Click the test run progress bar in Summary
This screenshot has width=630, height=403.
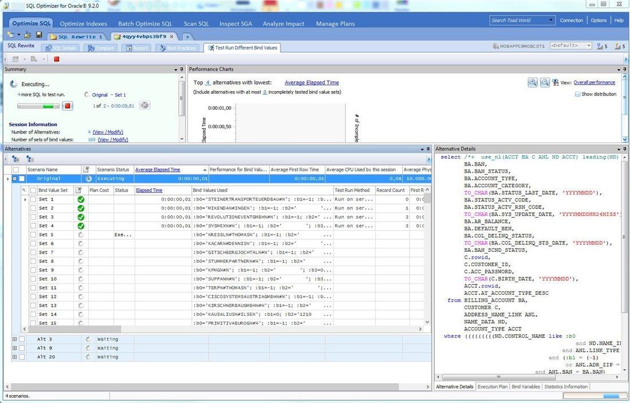click(x=38, y=106)
